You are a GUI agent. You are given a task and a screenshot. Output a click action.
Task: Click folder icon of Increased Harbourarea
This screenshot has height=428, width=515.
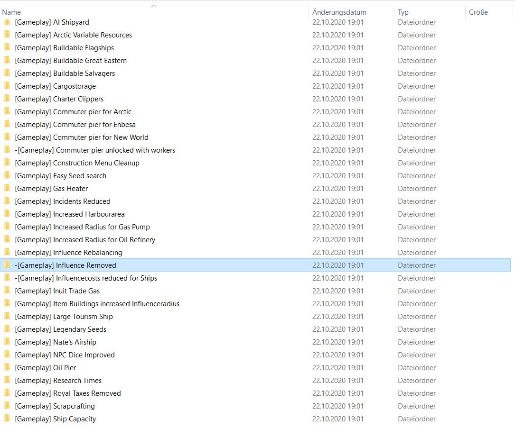[7, 214]
